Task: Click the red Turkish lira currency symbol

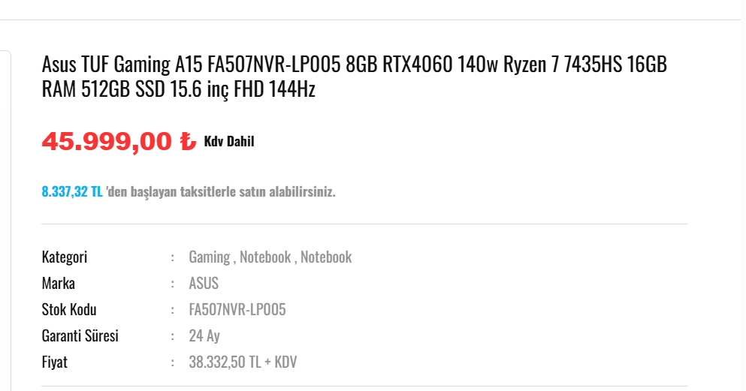Action: click(x=188, y=141)
